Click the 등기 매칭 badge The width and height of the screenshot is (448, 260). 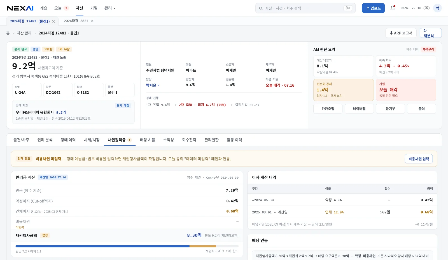(x=123, y=105)
